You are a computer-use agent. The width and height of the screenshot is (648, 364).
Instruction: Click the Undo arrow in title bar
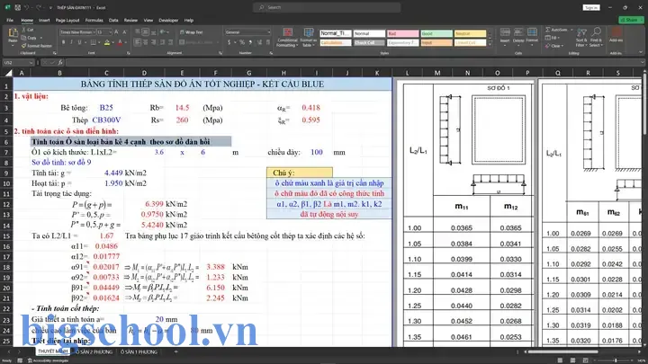tap(27, 7)
